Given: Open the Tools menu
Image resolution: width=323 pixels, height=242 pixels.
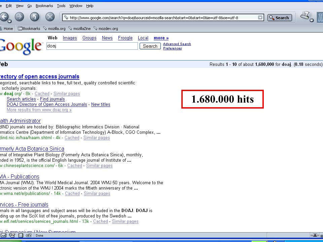Looking at the screenshot, I should (61, 6).
